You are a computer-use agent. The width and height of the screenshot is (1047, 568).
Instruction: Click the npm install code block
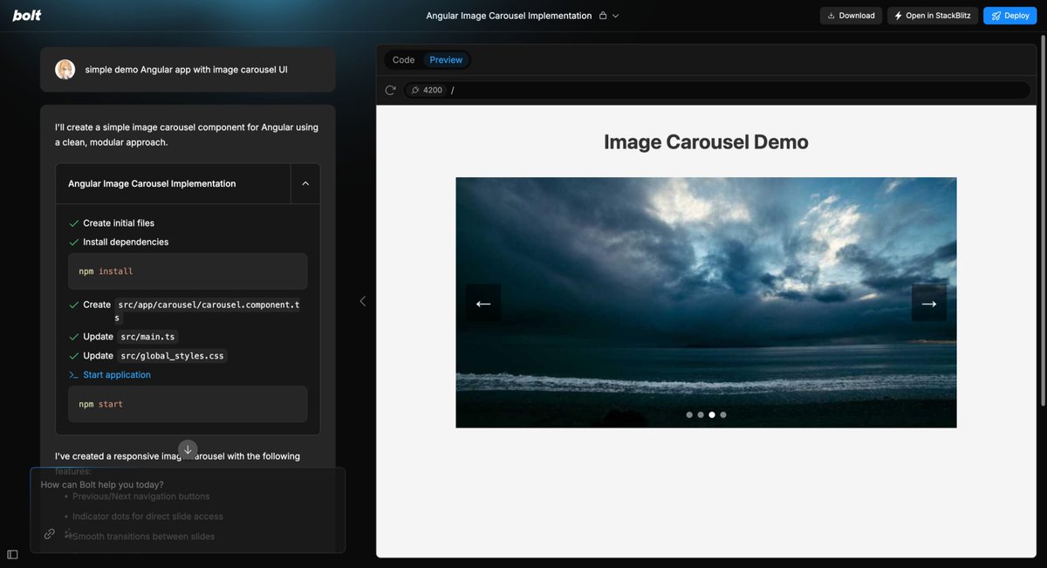click(188, 271)
